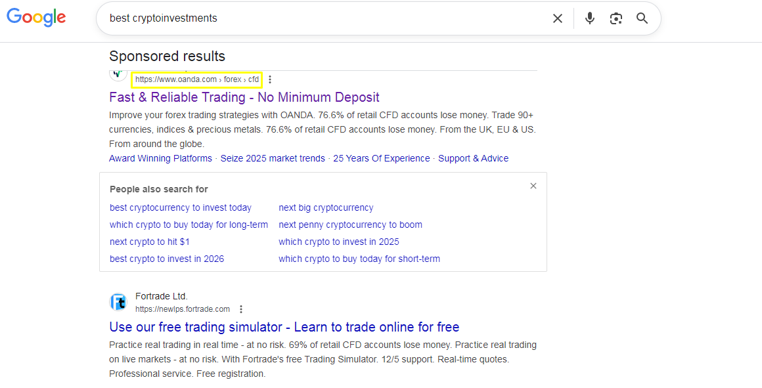Open Use our free trading simulator link

coord(284,327)
